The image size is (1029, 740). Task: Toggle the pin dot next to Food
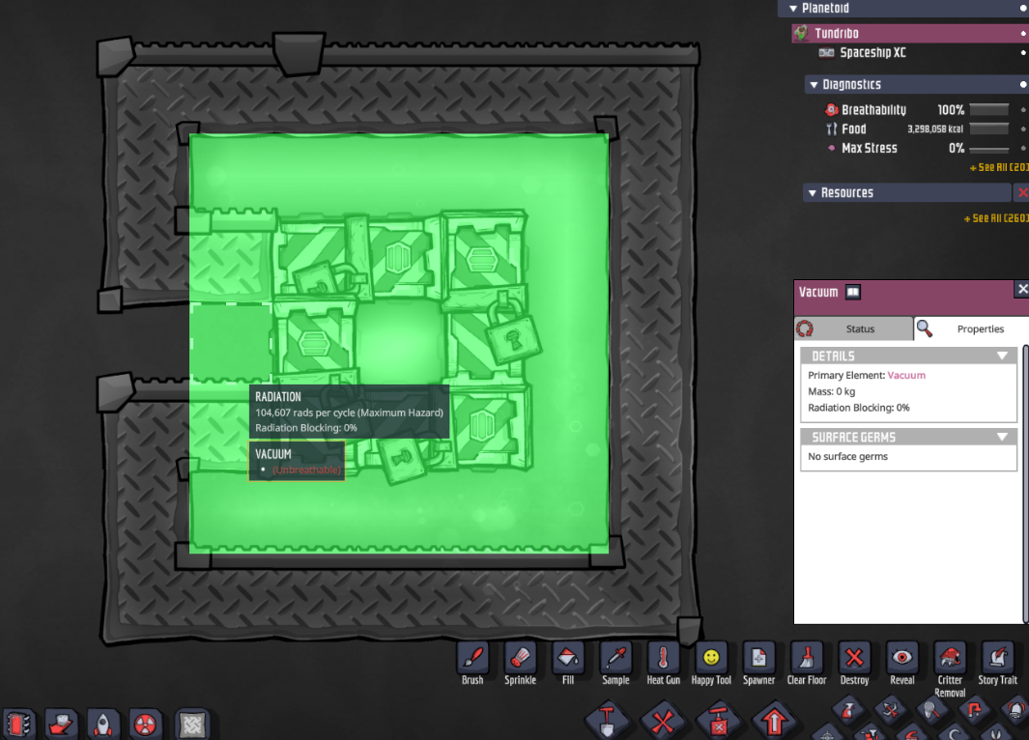[1024, 129]
